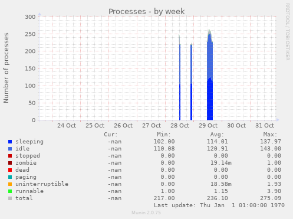Click the runnable avg value 1.15
The image size is (293, 219).
click(x=221, y=191)
